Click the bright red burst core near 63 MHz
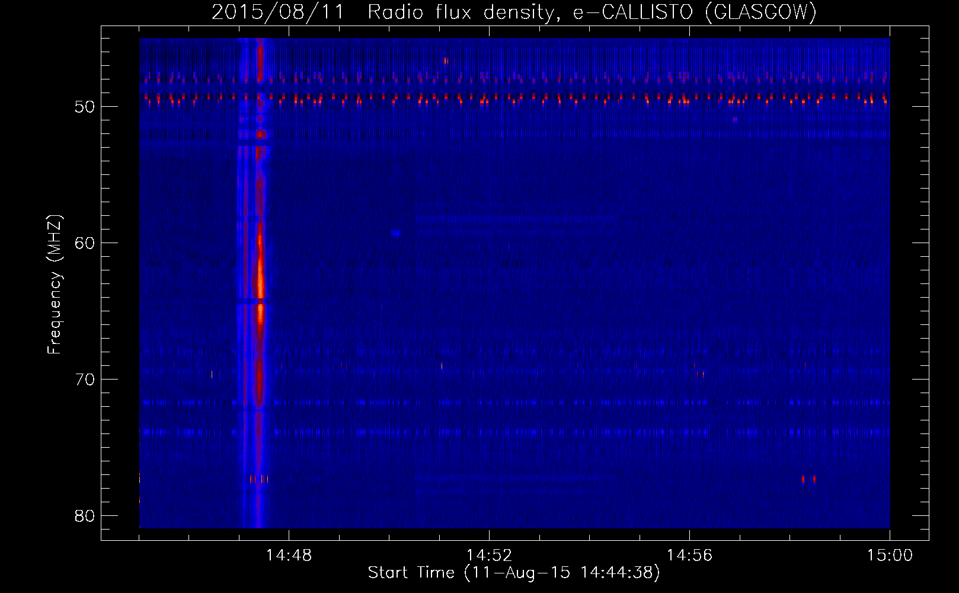 260,279
